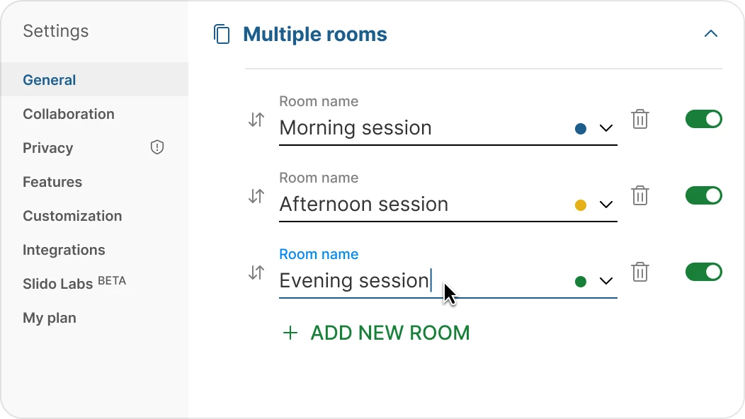Expand Evening session color dropdown
Screen dimensions: 745x419
[605, 282]
